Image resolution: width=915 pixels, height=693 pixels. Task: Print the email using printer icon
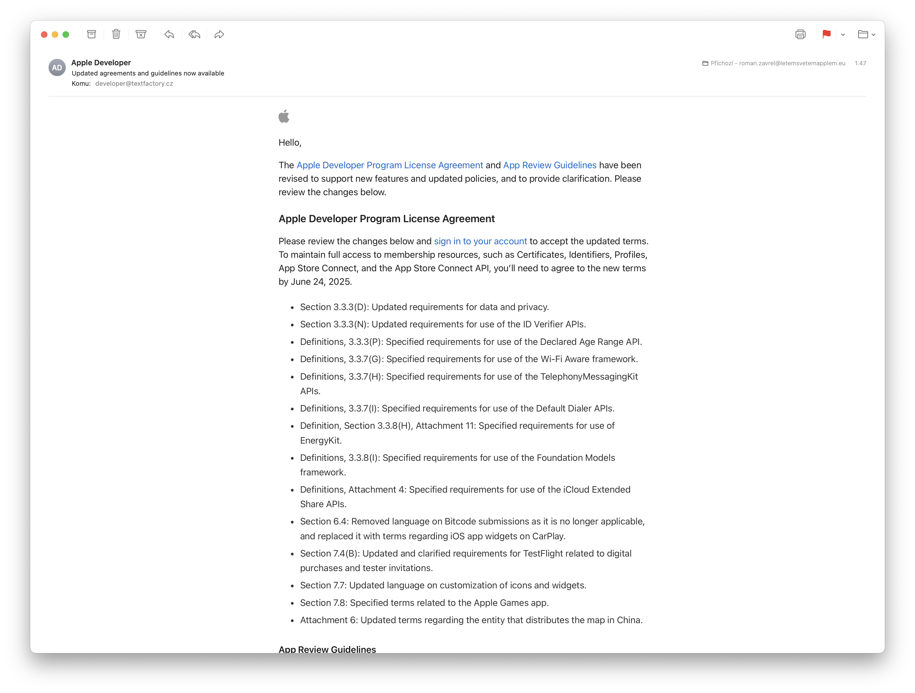pyautogui.click(x=800, y=34)
